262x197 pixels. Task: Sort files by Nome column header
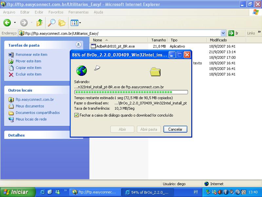pyautogui.click(x=119, y=40)
